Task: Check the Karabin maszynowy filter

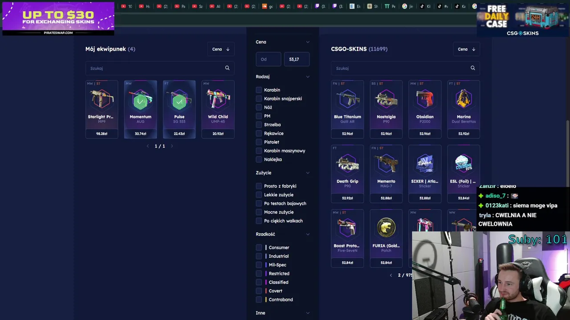Action: [259, 151]
